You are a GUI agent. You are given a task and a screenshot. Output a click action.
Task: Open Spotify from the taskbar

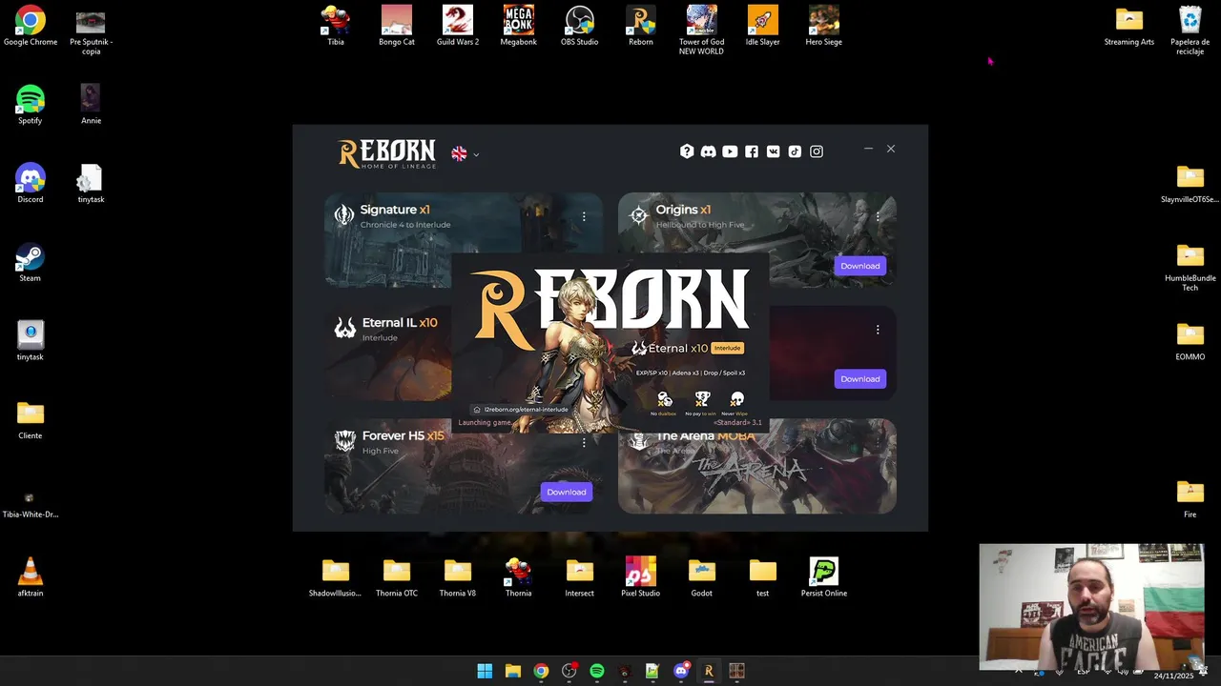coord(597,671)
